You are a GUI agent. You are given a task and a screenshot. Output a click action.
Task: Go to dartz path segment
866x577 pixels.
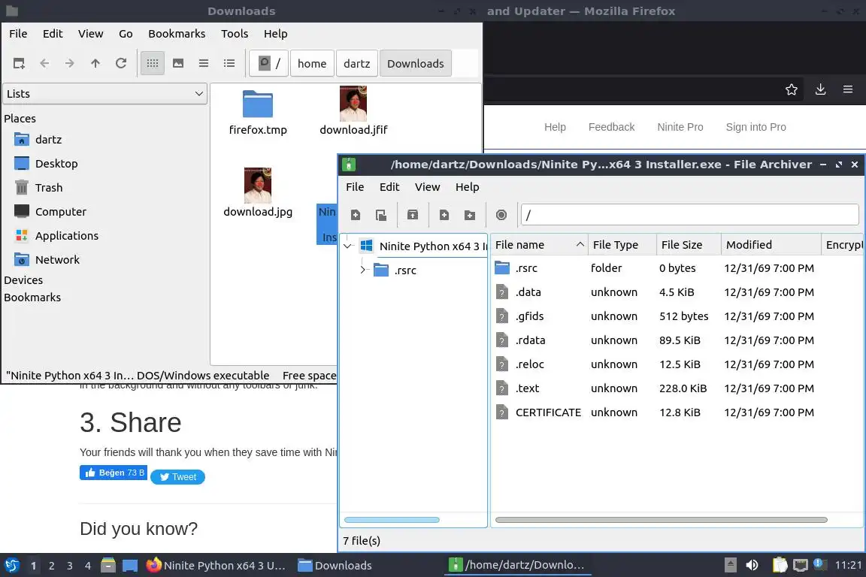tap(357, 64)
